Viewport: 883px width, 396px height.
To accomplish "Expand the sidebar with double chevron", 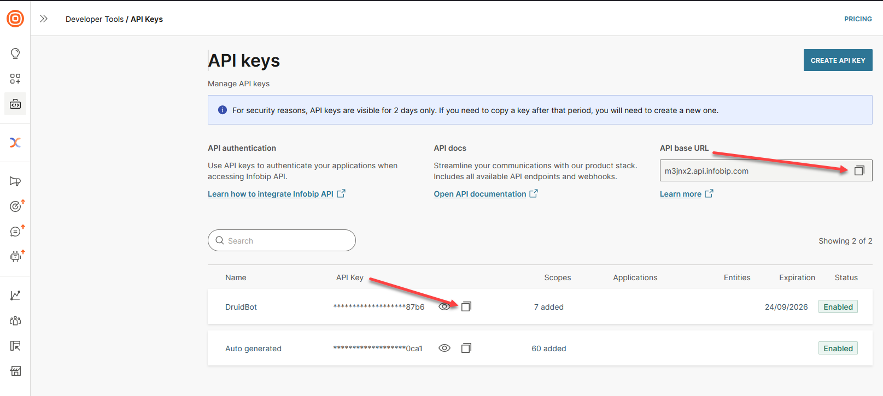I will (x=44, y=19).
